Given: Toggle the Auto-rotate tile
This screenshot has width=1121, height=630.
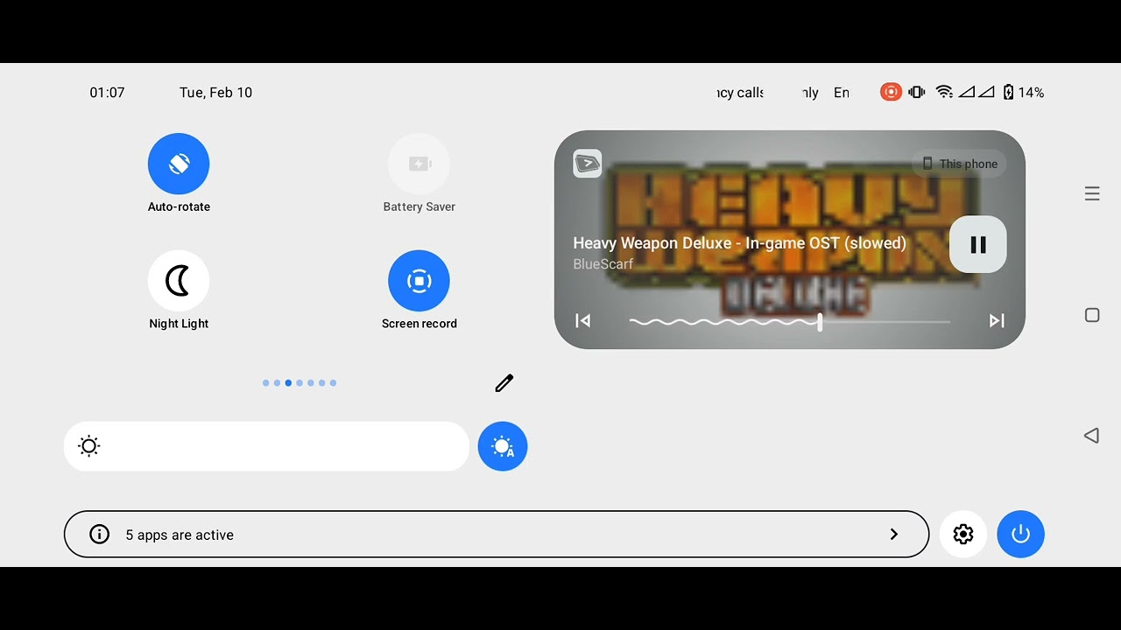Looking at the screenshot, I should pyautogui.click(x=179, y=164).
